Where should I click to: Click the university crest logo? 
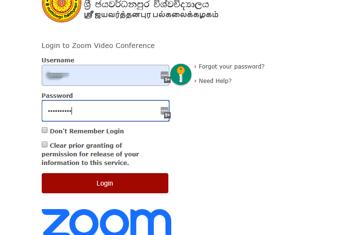click(61, 11)
